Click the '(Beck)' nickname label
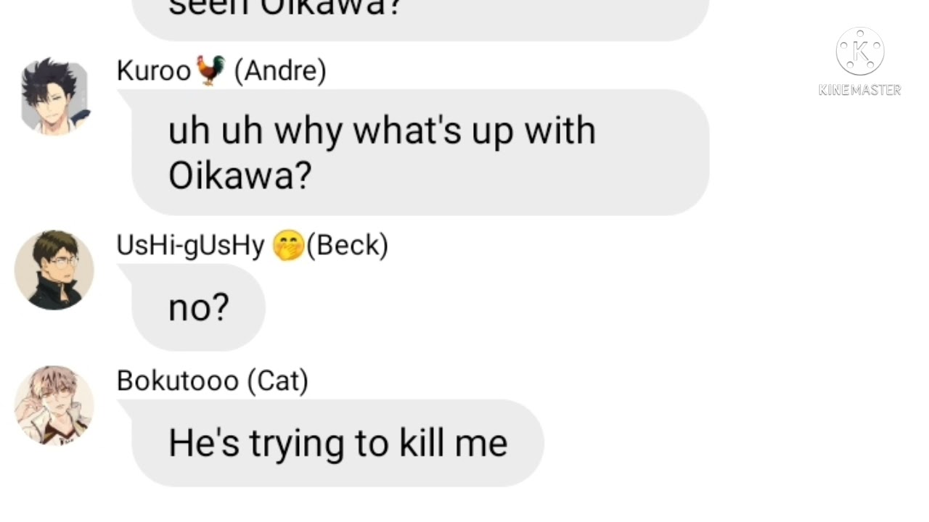This screenshot has width=929, height=522. (348, 246)
